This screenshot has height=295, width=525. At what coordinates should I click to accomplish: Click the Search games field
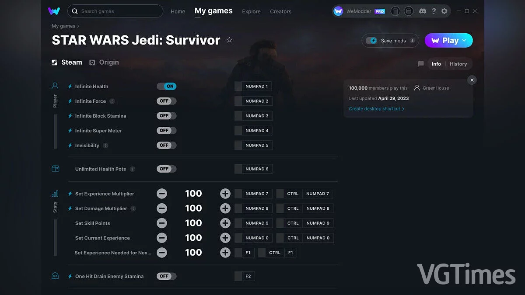[x=115, y=11]
